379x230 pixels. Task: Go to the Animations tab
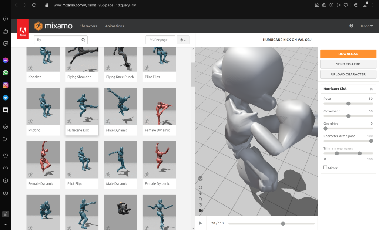pos(114,26)
